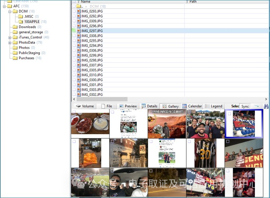Viewport: 270px width, 198px height.
Task: Tick the checkbox for IMG_0292.JPG
Action: tap(74, 16)
